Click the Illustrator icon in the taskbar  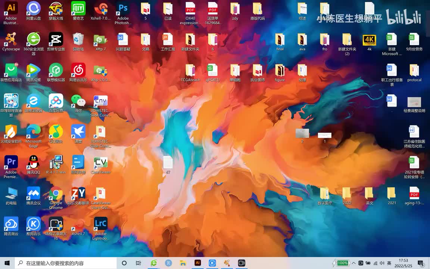point(198,263)
